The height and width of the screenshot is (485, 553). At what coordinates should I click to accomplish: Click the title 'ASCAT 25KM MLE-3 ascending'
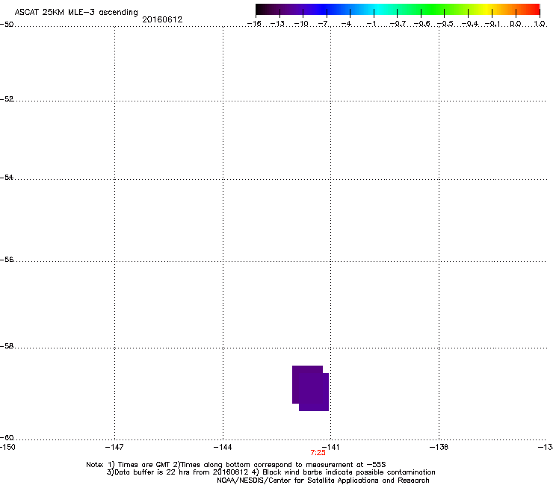(x=76, y=13)
